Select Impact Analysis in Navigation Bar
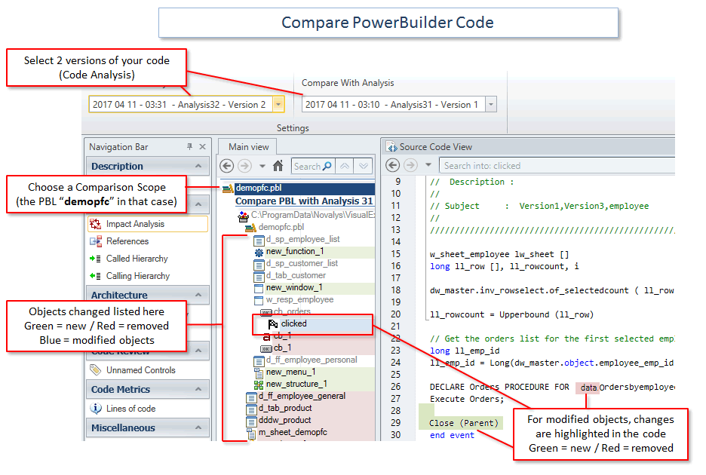Viewport: 706px width, 475px height. (x=148, y=224)
